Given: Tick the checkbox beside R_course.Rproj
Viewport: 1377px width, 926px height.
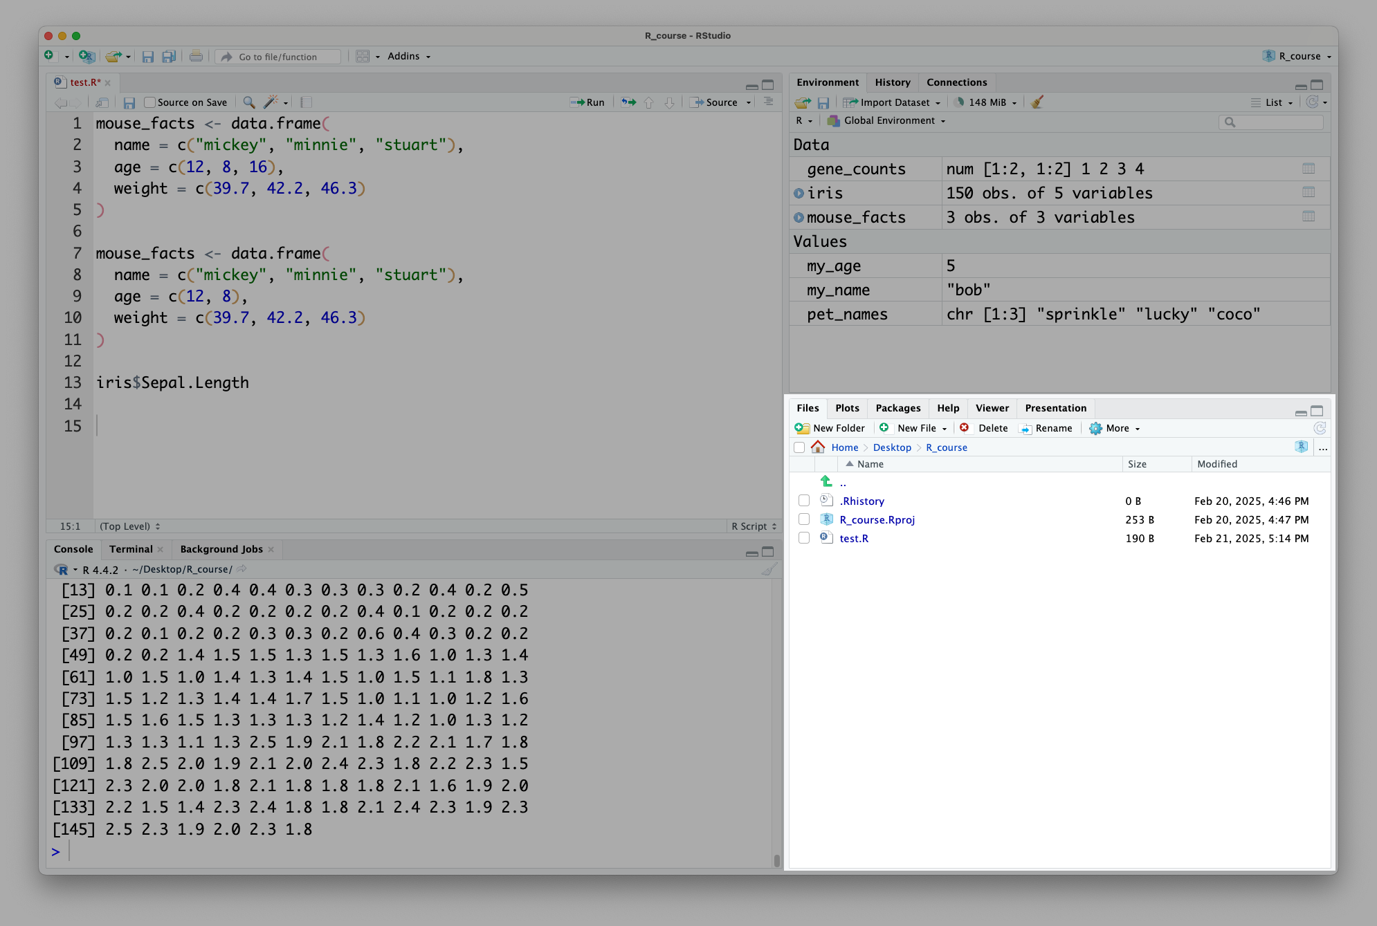Looking at the screenshot, I should (803, 519).
